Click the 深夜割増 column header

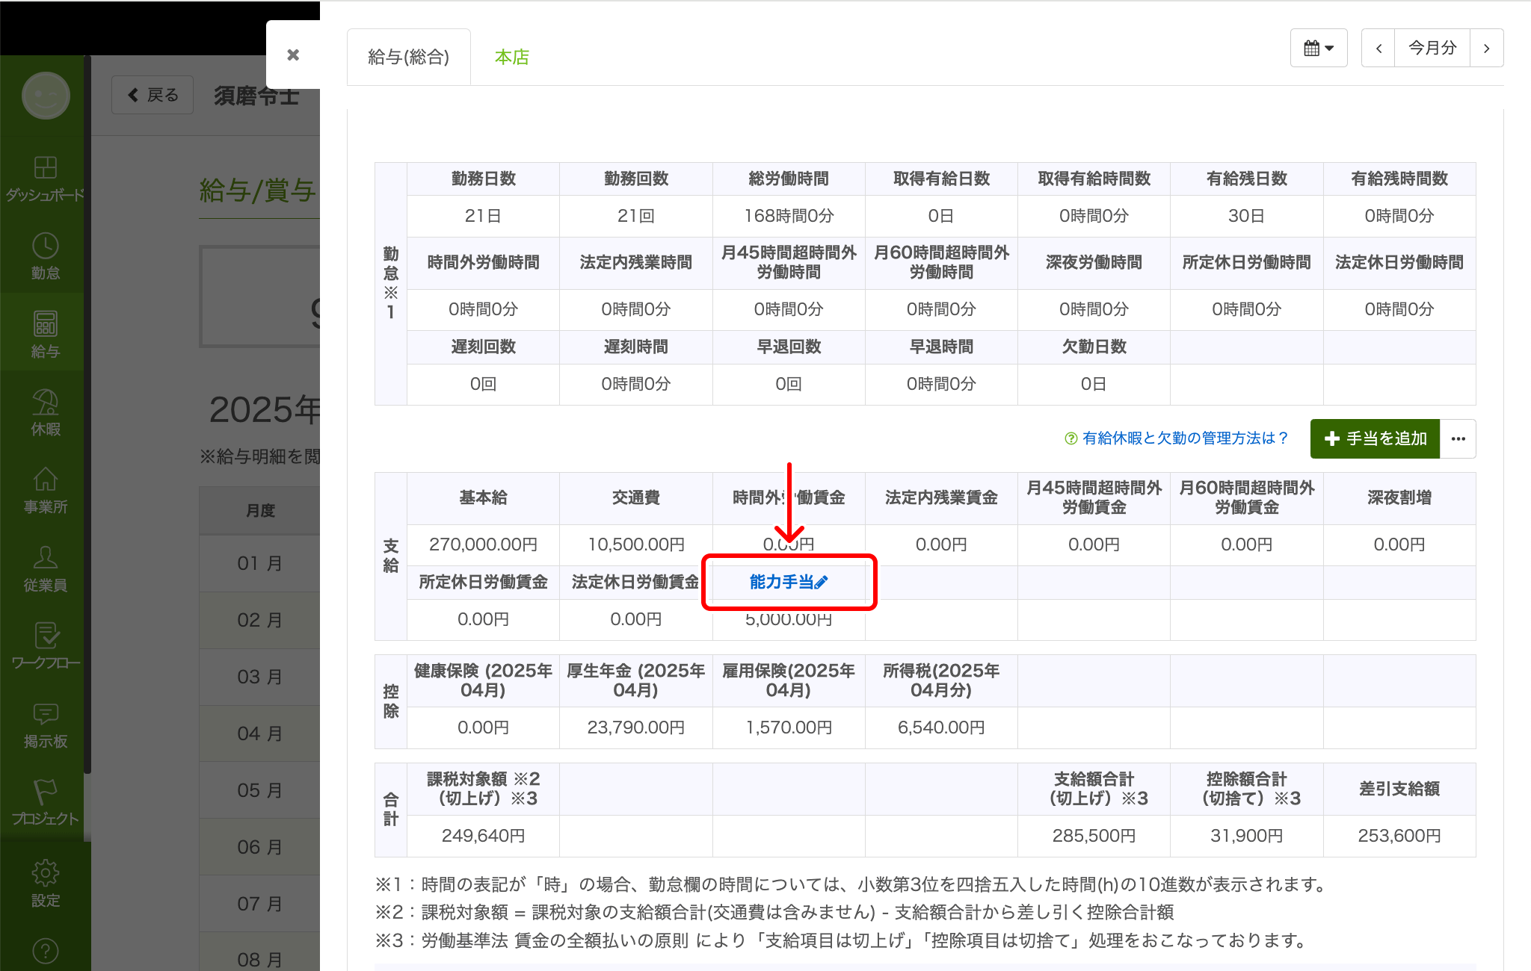(x=1399, y=497)
